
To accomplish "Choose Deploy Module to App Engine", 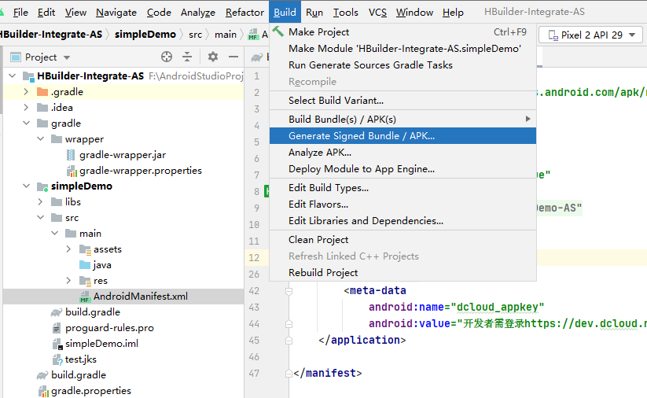I will point(403,169).
